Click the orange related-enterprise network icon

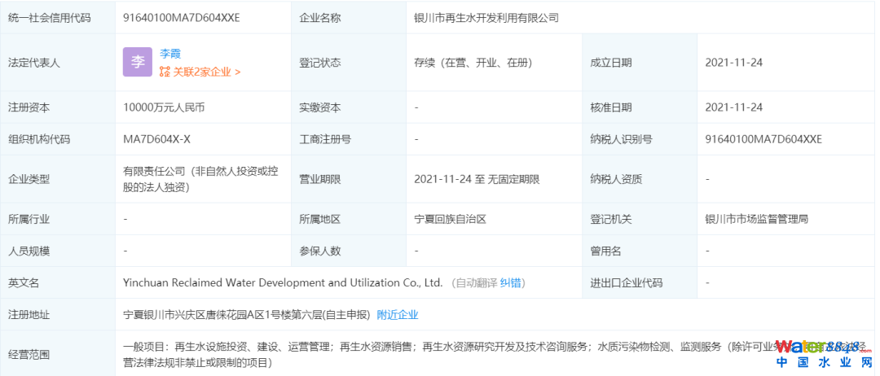(165, 72)
